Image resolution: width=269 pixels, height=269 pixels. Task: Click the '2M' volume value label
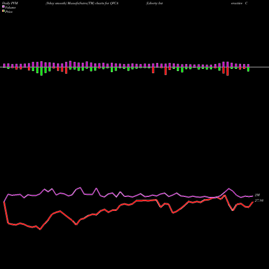257,195
